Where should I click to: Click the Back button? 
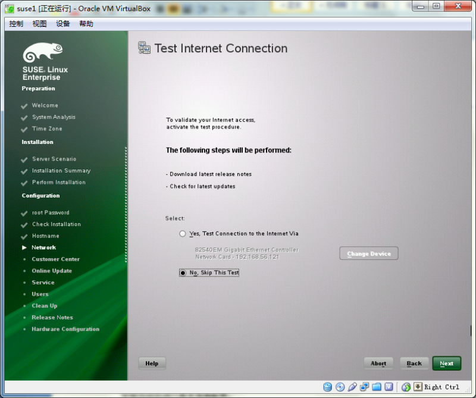click(414, 363)
